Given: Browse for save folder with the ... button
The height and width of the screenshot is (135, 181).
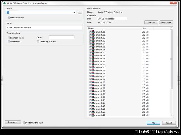Looking at the screenshot, I should pos(80,13).
